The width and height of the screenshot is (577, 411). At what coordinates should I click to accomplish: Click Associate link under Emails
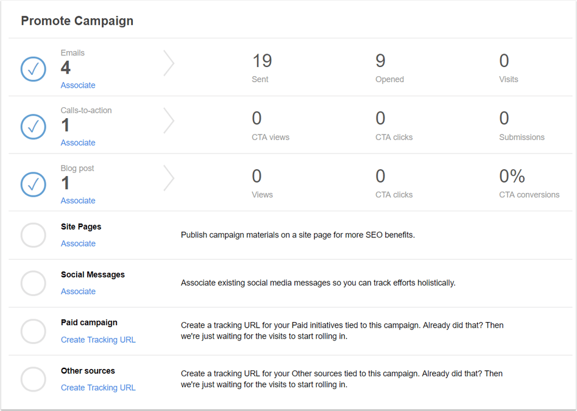point(78,85)
